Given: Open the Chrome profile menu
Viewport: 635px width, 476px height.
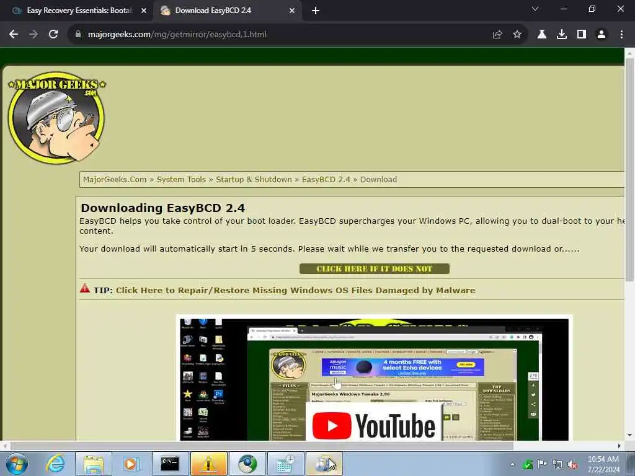Looking at the screenshot, I should click(x=602, y=35).
